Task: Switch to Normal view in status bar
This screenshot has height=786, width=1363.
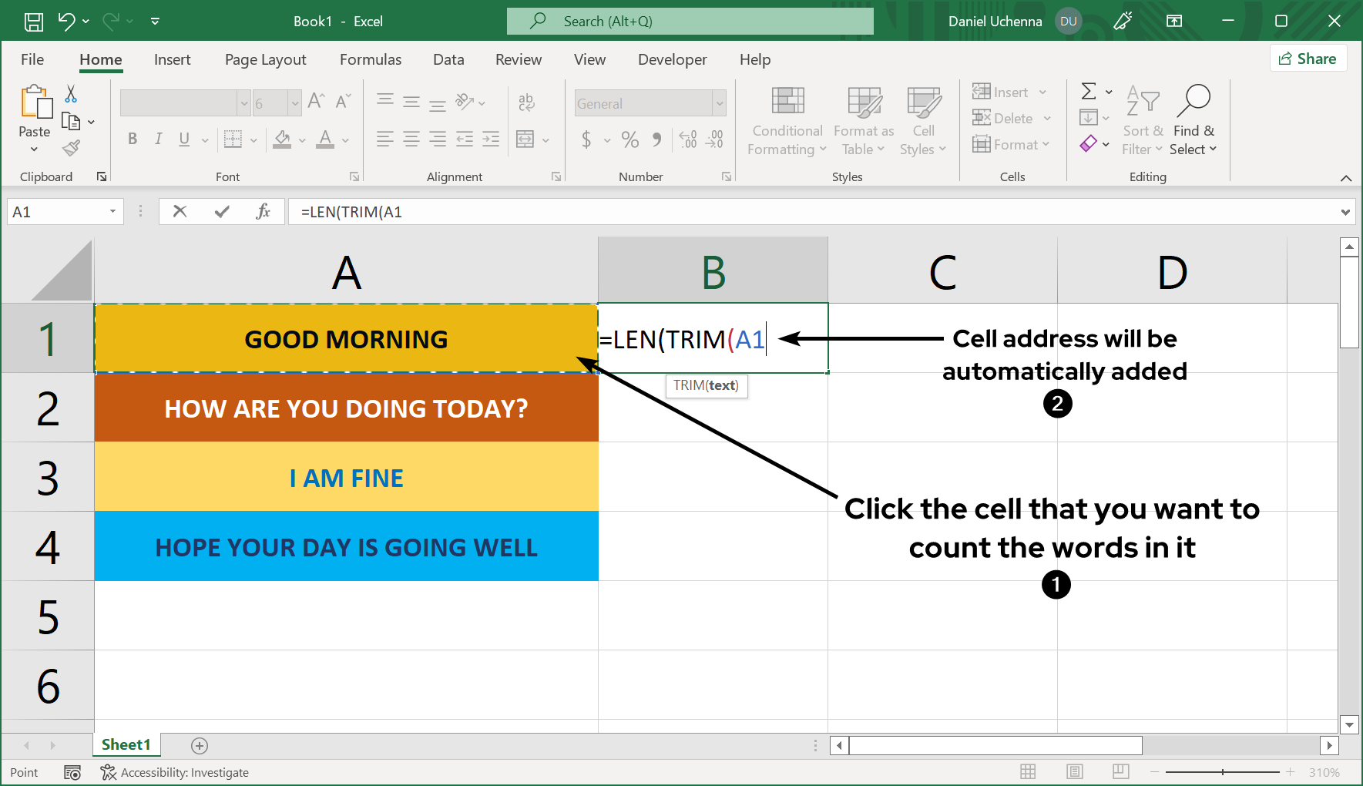Action: point(1028,771)
